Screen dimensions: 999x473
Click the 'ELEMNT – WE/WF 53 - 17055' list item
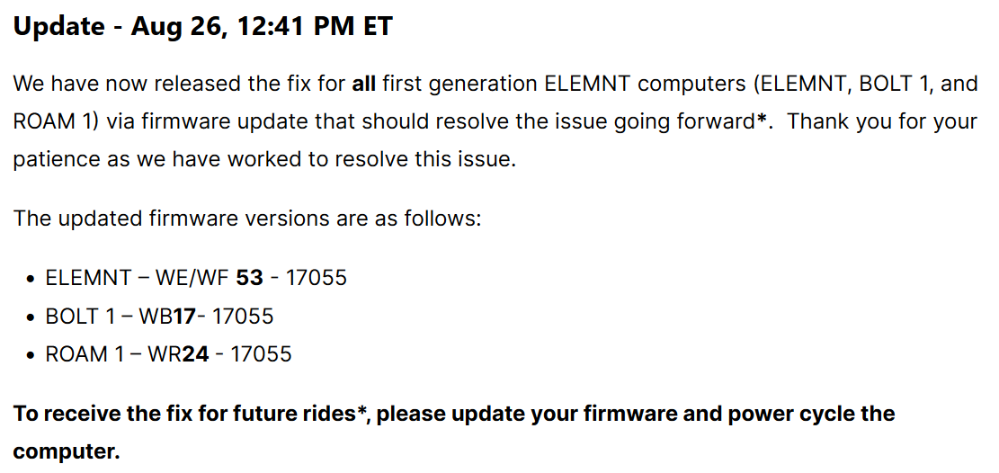tap(196, 277)
